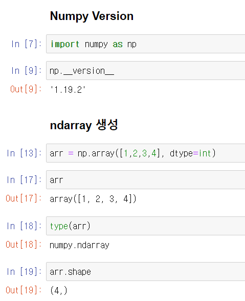Click the green 'type' keyword in cell 18

[x=59, y=226]
